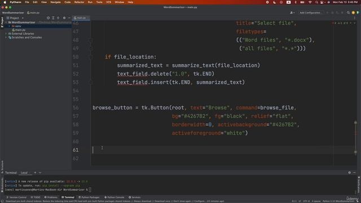This screenshot has width=361, height=203.
Task: Click the battery status icon
Action: pyautogui.click(x=302, y=2)
